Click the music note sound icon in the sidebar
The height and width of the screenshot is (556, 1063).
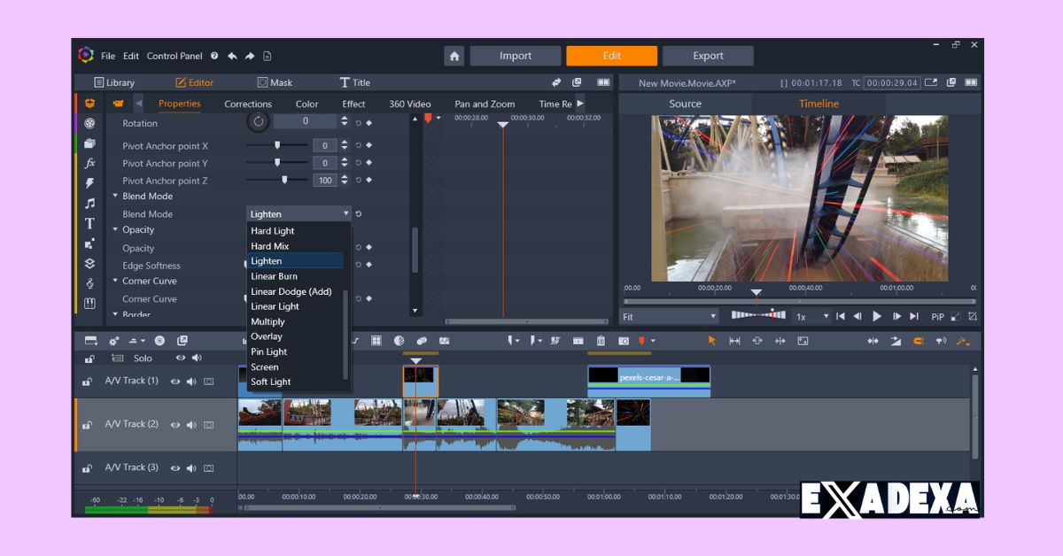[x=89, y=204]
